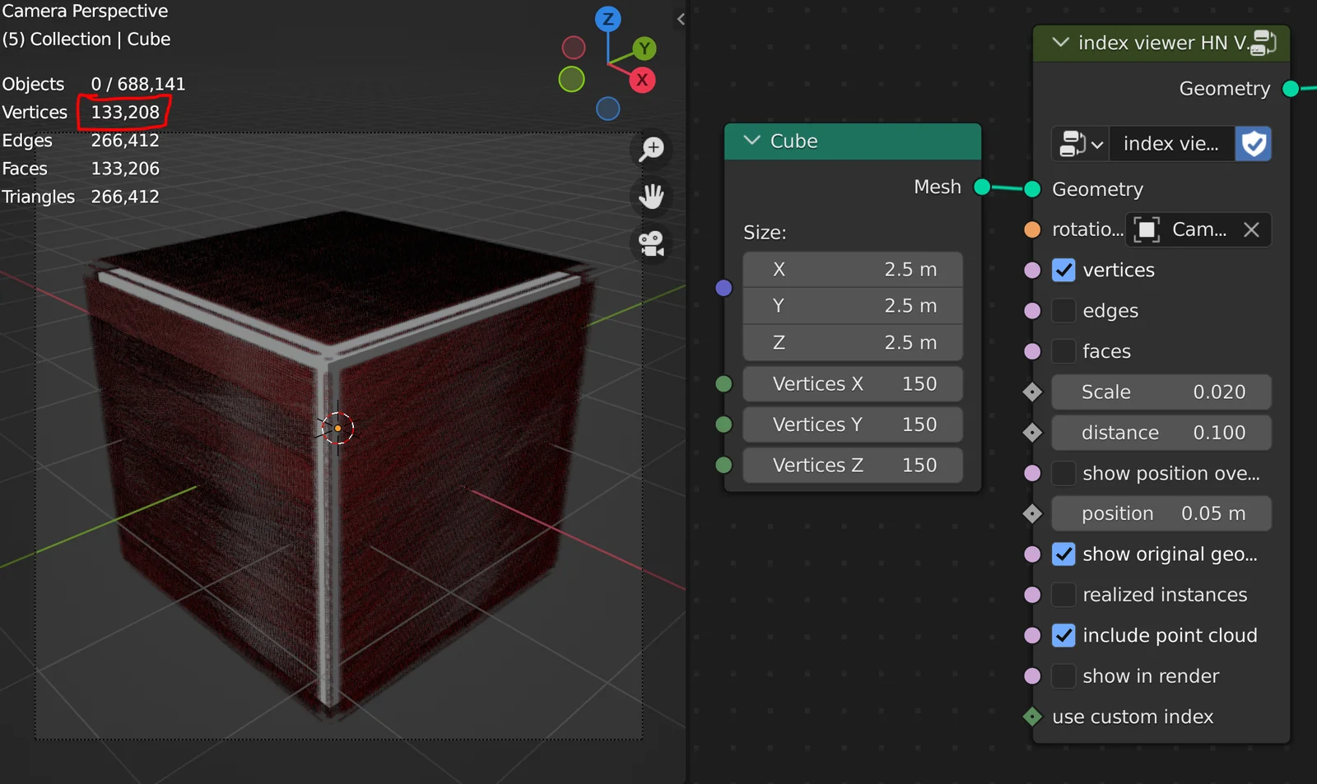This screenshot has width=1317, height=784.
Task: Click node group icon in index viewer header
Action: coord(1262,43)
